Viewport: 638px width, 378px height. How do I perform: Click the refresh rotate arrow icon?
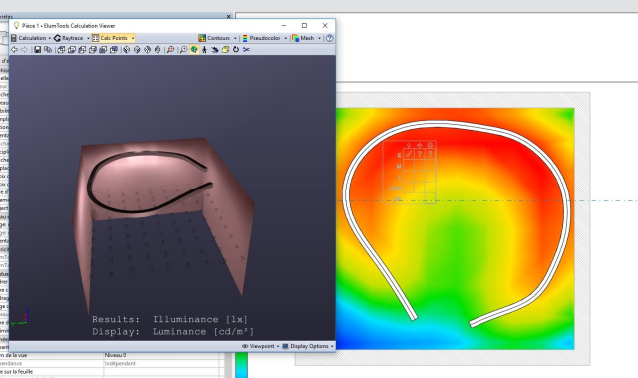[236, 49]
